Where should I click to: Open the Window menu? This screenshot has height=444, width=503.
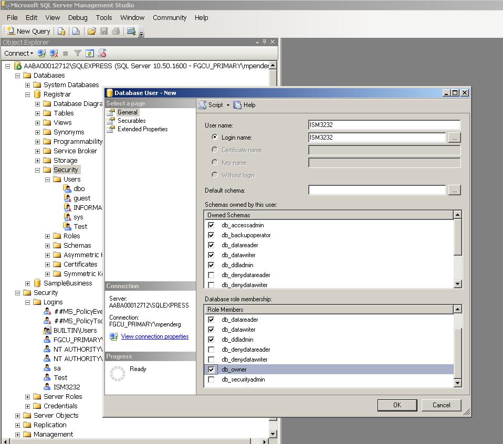132,18
